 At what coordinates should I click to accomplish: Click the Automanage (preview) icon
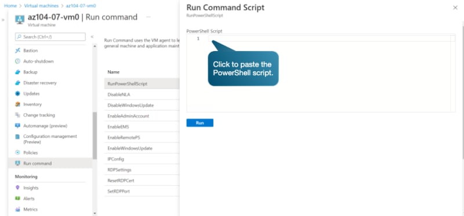pos(17,126)
